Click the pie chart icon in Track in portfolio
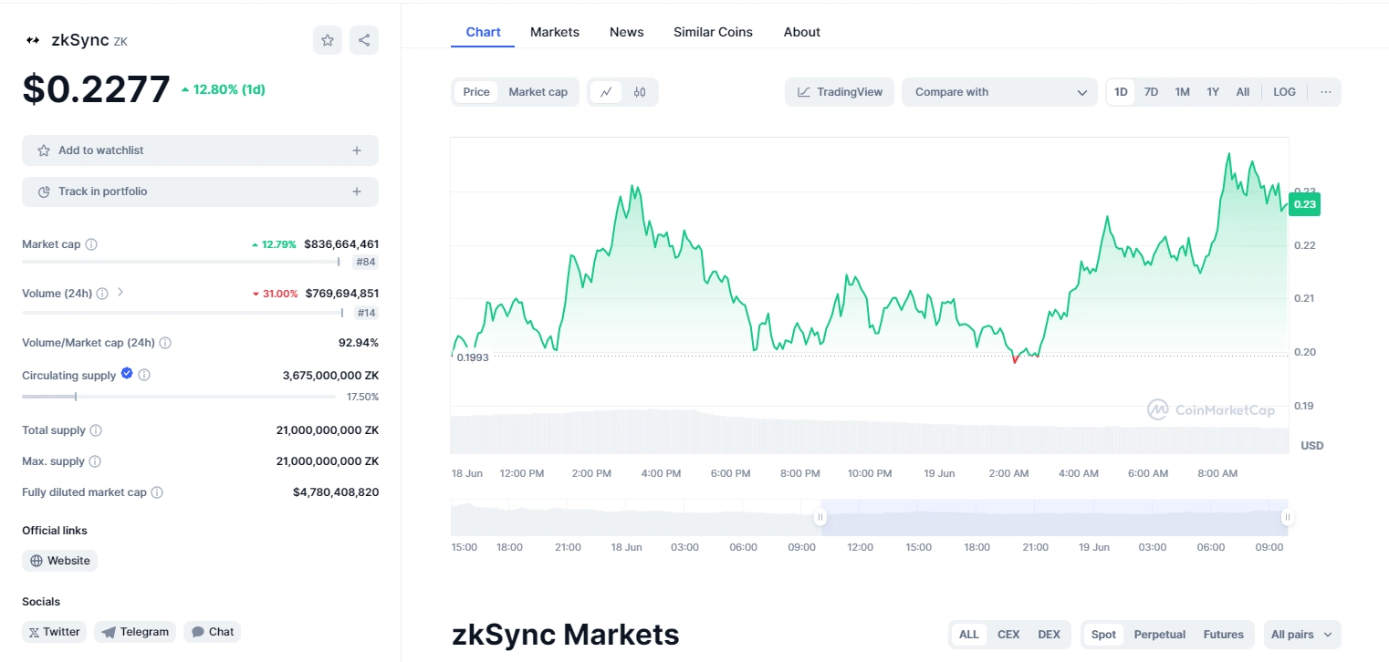 [x=44, y=191]
